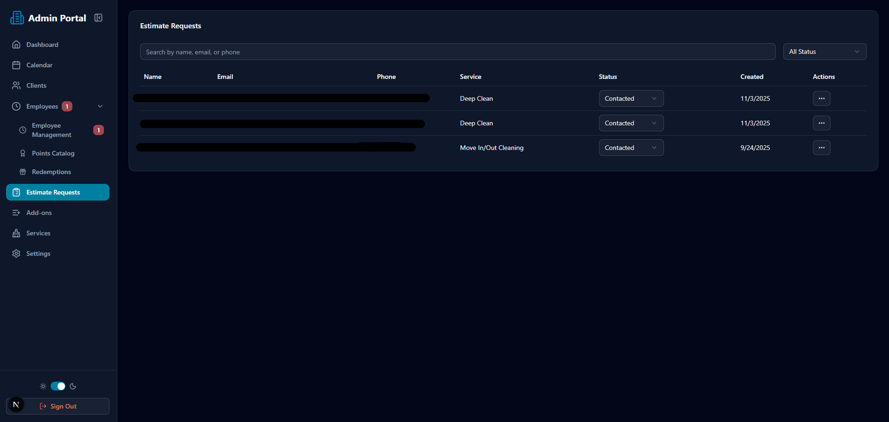
Task: Select the Add-ons icon in the sidebar
Action: (x=16, y=213)
